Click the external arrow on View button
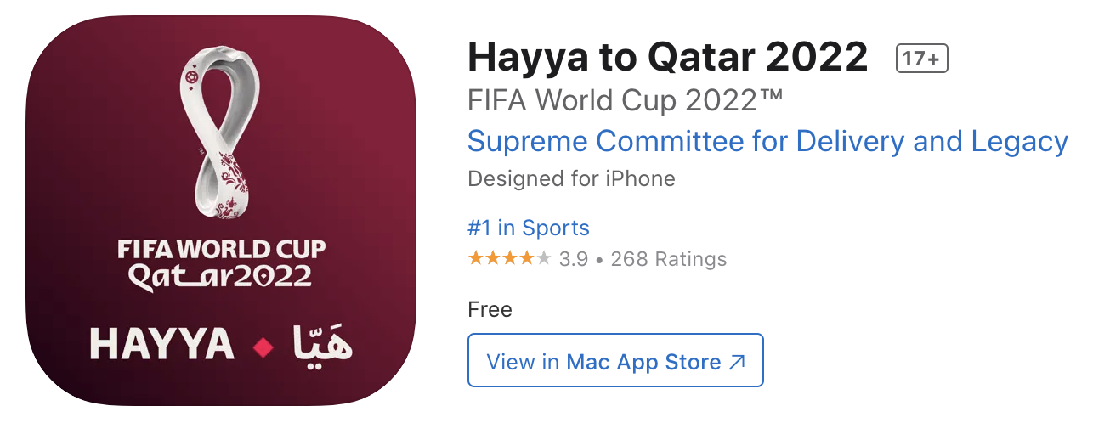 [737, 362]
